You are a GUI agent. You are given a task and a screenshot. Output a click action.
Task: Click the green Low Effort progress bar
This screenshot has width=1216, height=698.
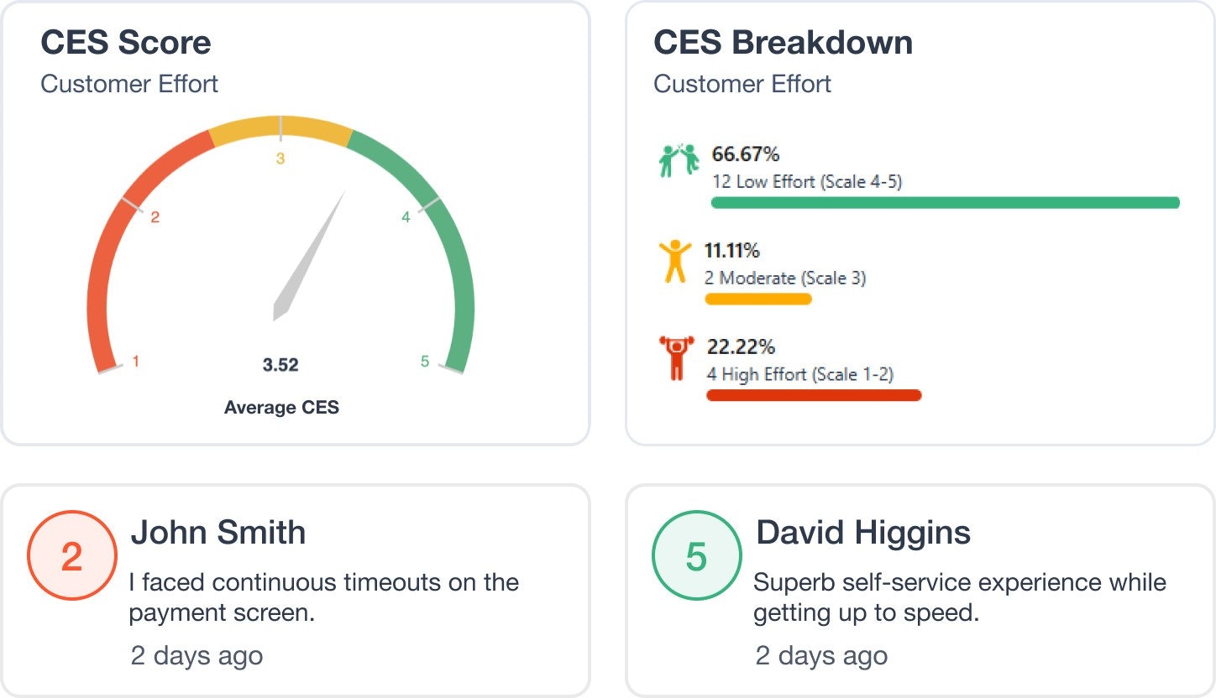(x=946, y=202)
